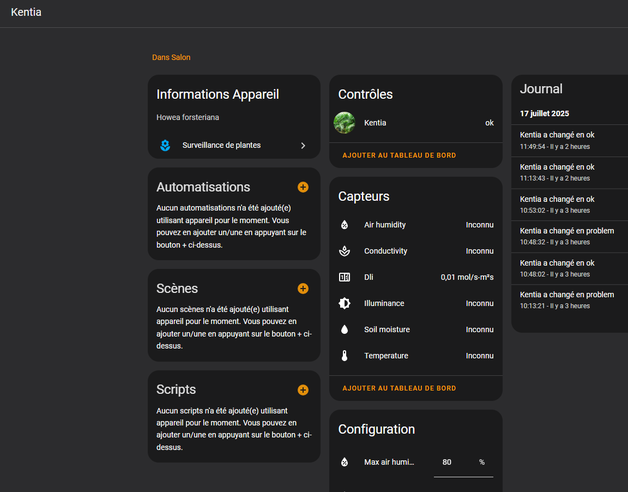Click the Dli value 0,01 mol/s·m²s
Screen dimensions: 628x492
[x=467, y=277]
